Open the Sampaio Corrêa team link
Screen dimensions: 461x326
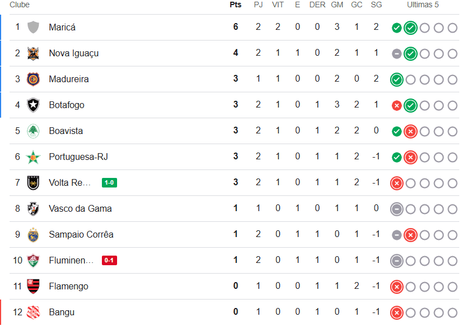[80, 235]
